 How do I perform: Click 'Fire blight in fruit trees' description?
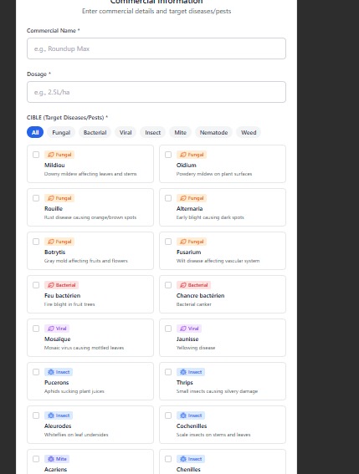69,304
